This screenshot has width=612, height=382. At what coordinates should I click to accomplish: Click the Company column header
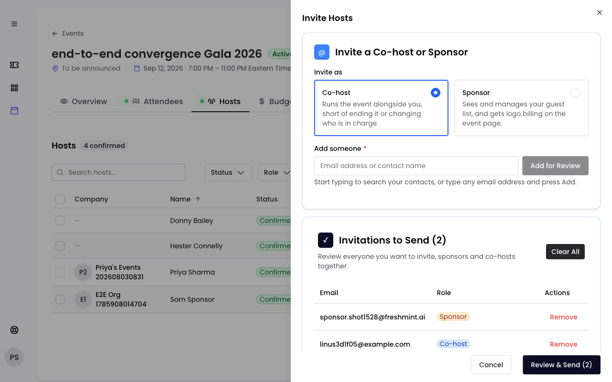[x=91, y=199]
